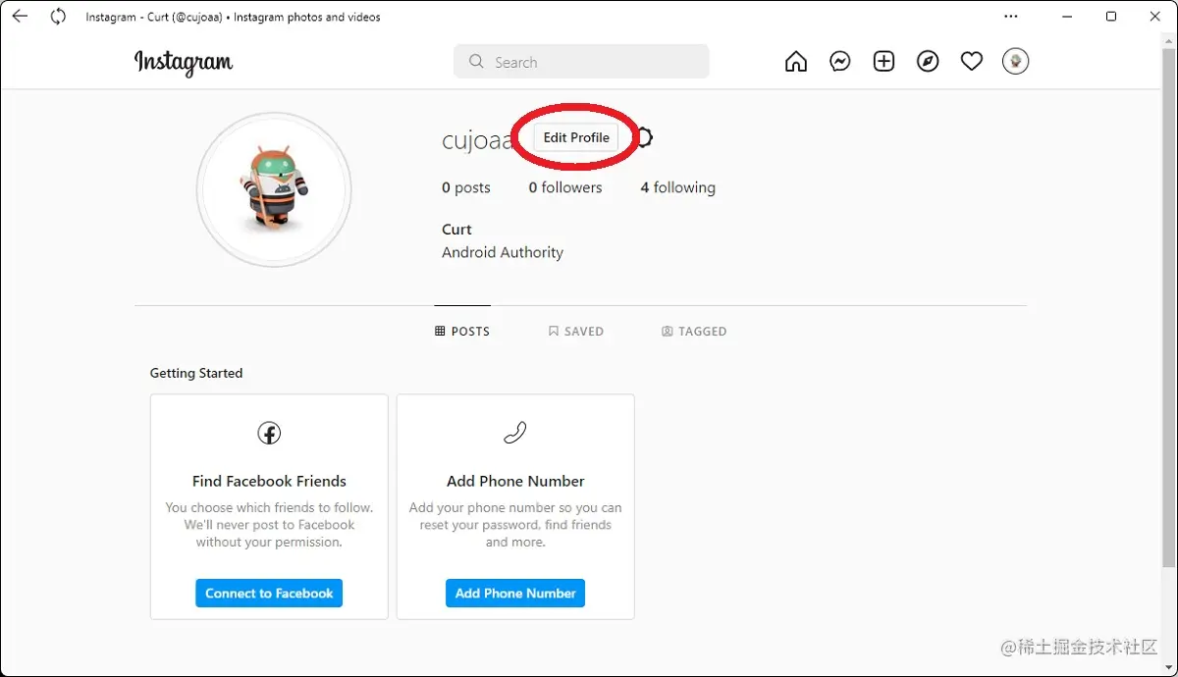Open the profile avatar menu in navbar
Image resolution: width=1178 pixels, height=677 pixels.
pyautogui.click(x=1015, y=62)
